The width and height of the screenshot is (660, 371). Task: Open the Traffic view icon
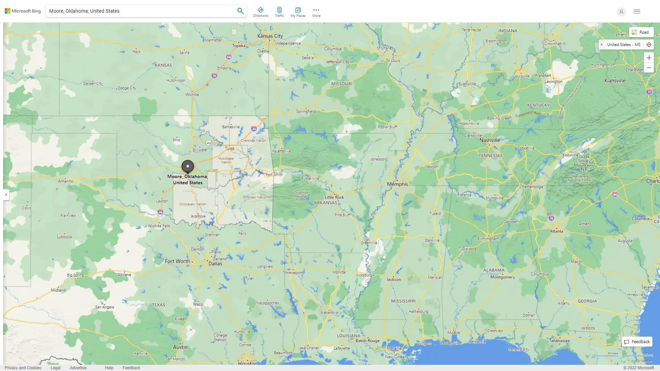pos(279,10)
